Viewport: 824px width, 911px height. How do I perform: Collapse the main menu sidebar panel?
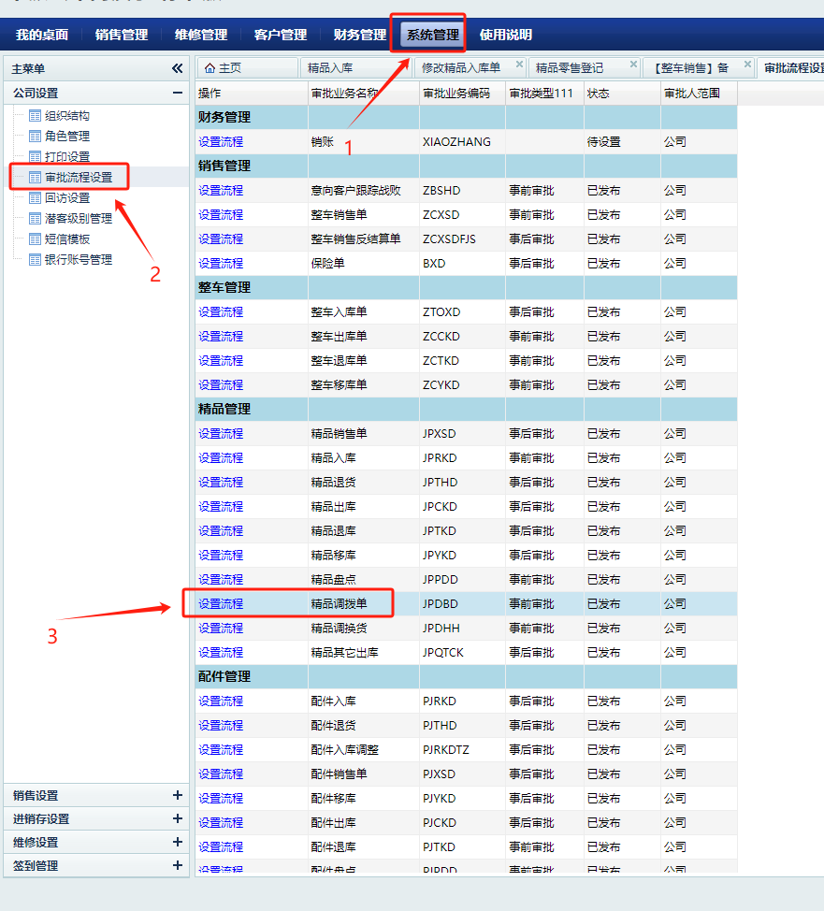tap(177, 68)
